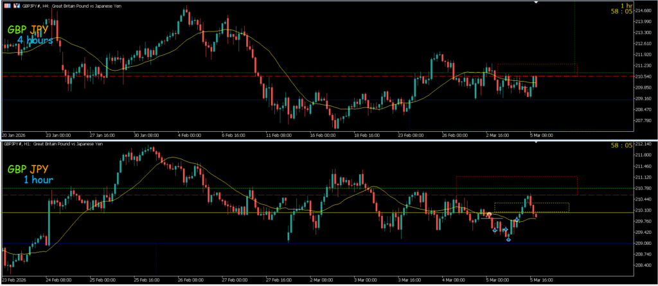Select the '4 hours' text label

coord(35,40)
